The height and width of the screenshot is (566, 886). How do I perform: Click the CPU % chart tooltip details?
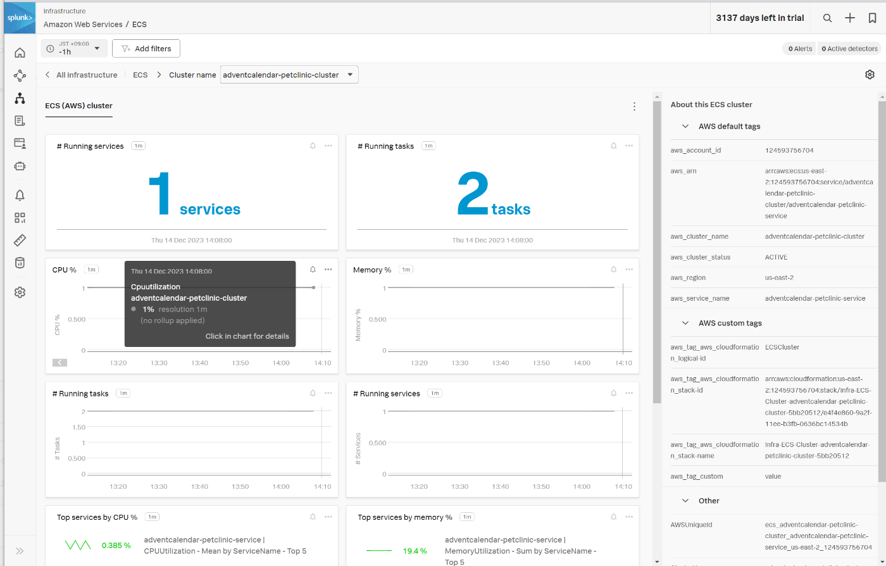point(247,336)
